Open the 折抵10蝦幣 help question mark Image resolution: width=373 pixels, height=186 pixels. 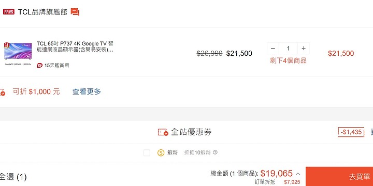point(215,152)
